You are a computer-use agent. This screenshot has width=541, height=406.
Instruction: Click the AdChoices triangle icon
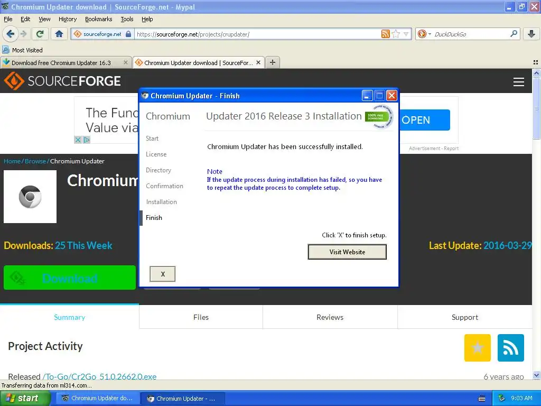point(86,140)
